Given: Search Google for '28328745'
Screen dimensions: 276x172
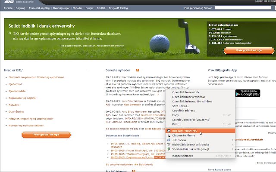Looking at the screenshot, I should (x=200, y=120).
